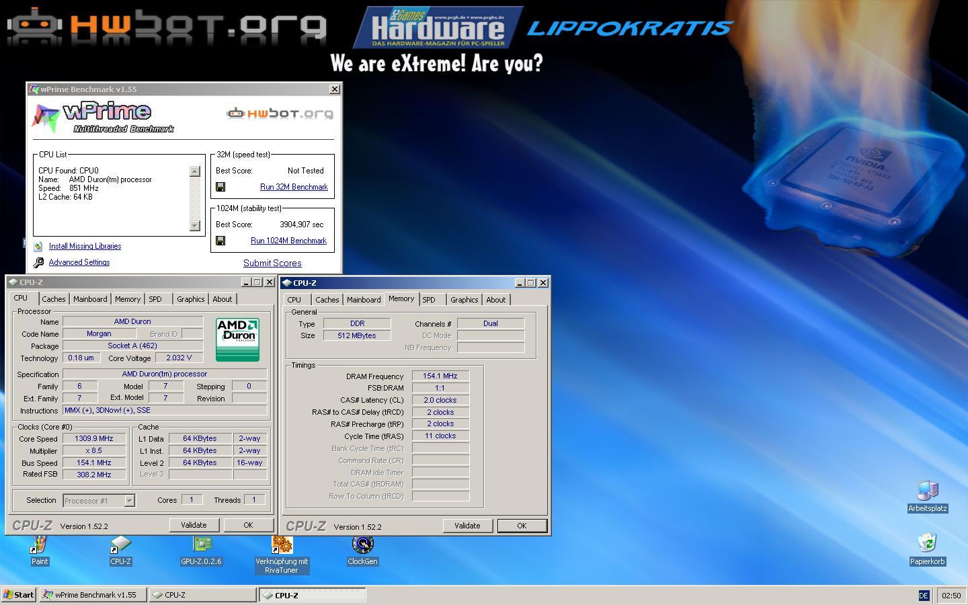The image size is (968, 605).
Task: Click OK in left CPU-Z window
Action: click(248, 525)
